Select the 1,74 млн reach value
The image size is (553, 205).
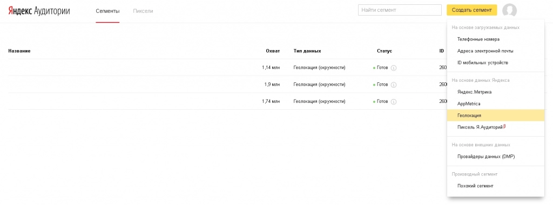coord(271,102)
